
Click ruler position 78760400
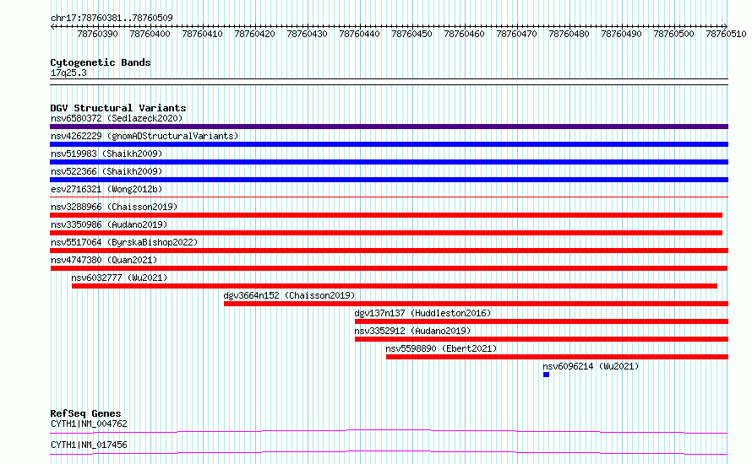point(150,34)
